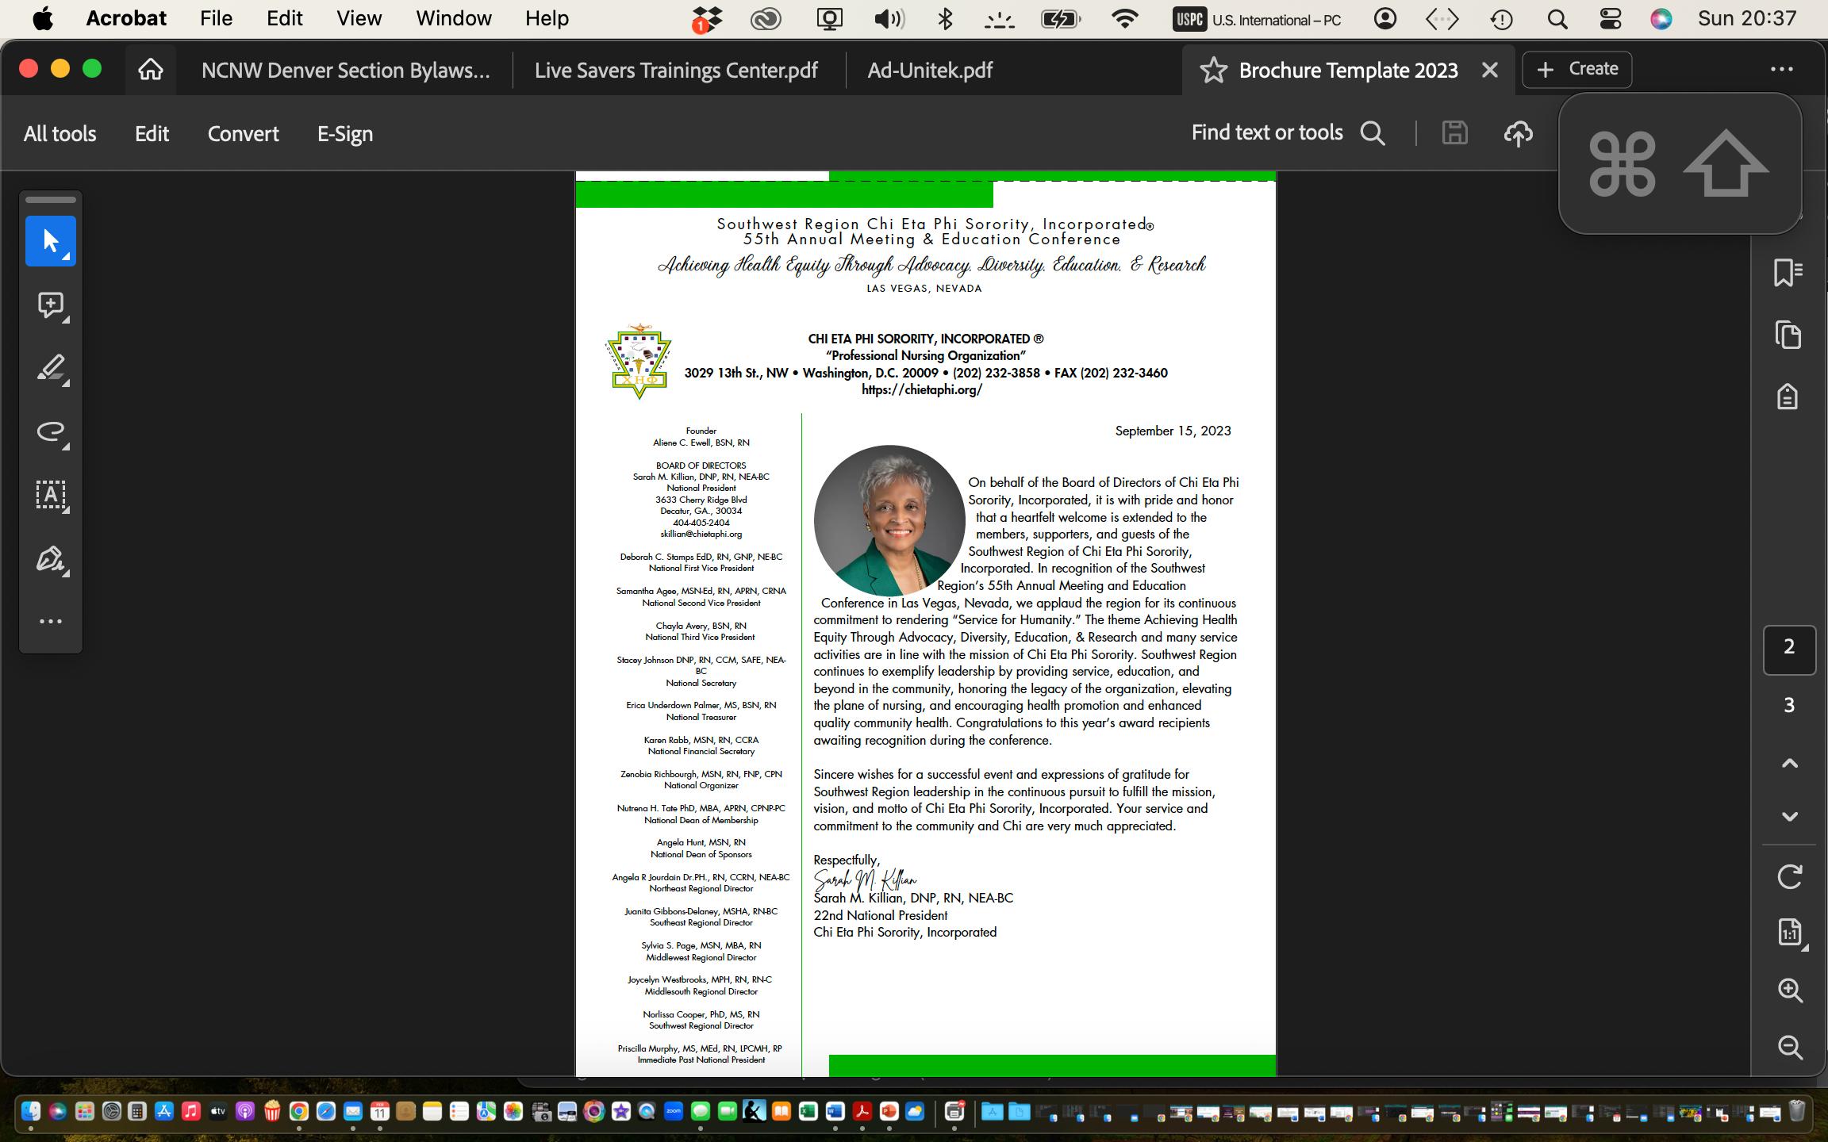Zoom out of the document
Viewport: 1828px width, 1142px height.
1789,1047
